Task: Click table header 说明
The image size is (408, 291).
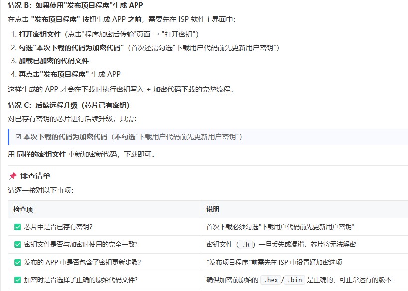Action: pos(213,210)
